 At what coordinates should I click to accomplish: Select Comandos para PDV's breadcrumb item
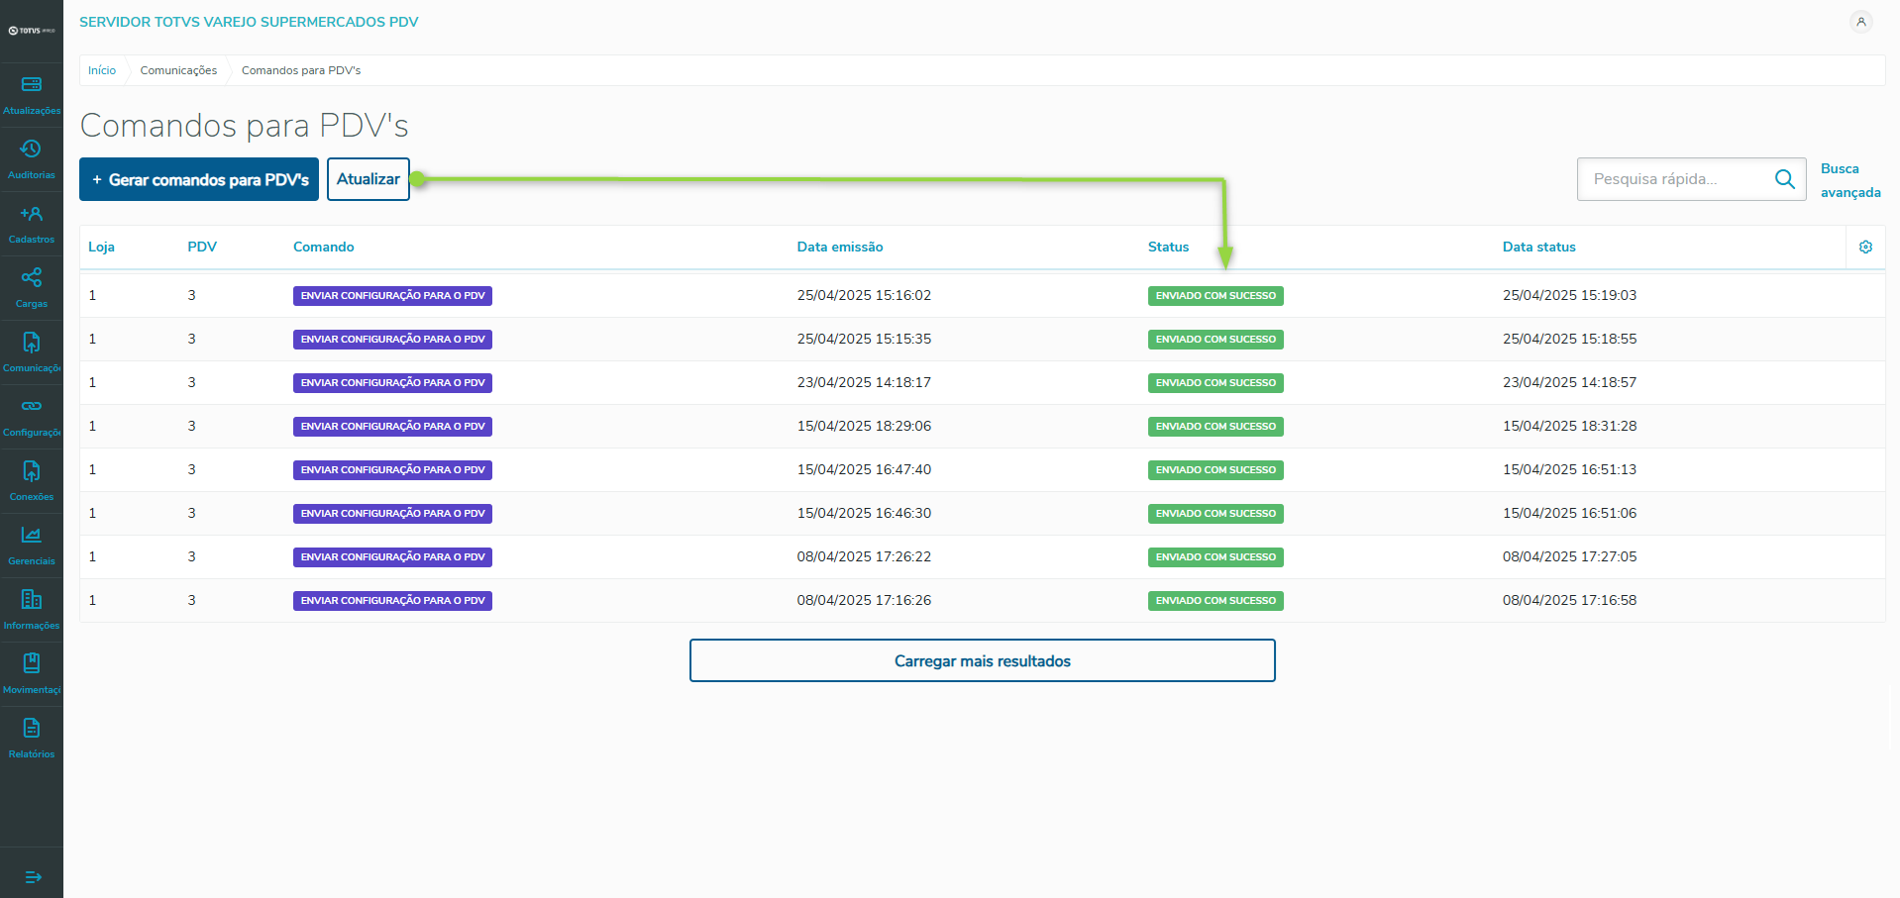pyautogui.click(x=301, y=70)
